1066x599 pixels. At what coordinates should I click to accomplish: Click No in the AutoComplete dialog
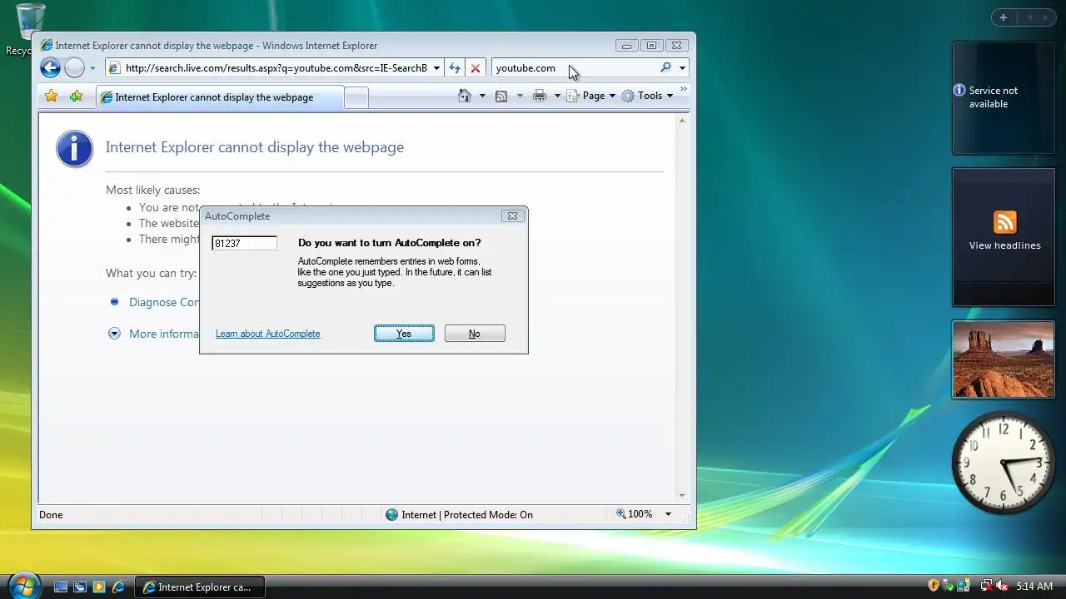[475, 334]
